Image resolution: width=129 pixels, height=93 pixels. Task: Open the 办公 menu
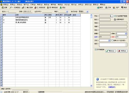tap(67, 4)
